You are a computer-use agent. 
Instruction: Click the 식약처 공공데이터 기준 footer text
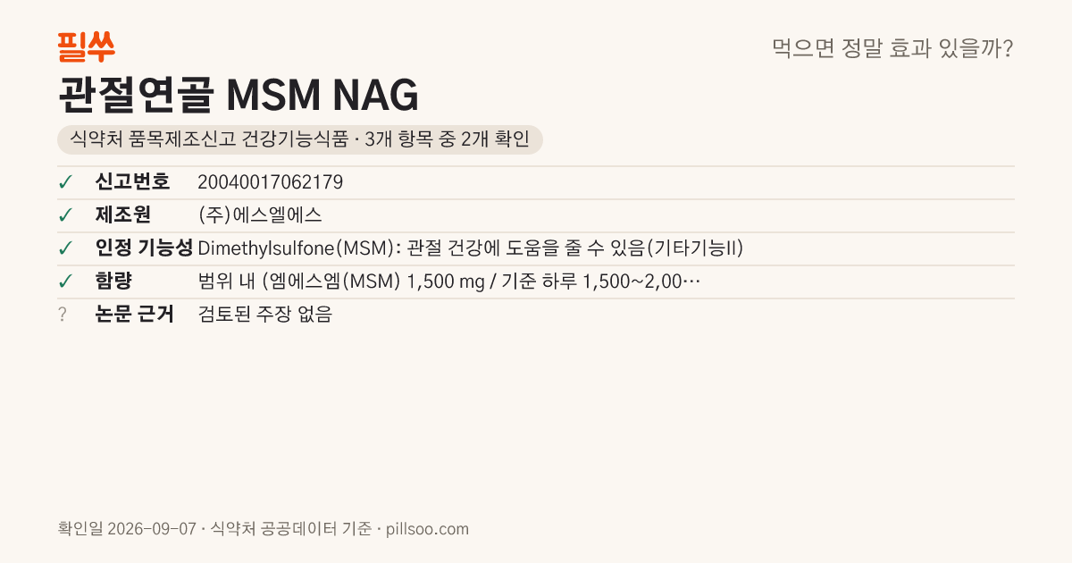(x=290, y=529)
